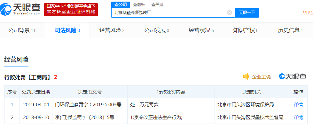Select the 查老板 search tab
313x138 pixels.
pyautogui.click(x=139, y=4)
